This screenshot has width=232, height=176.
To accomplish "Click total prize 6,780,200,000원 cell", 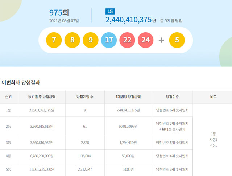I will (42, 156).
